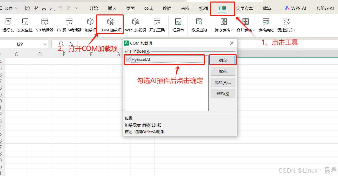Expand the name box dropdown arrow
The image size is (338, 176).
point(45,44)
